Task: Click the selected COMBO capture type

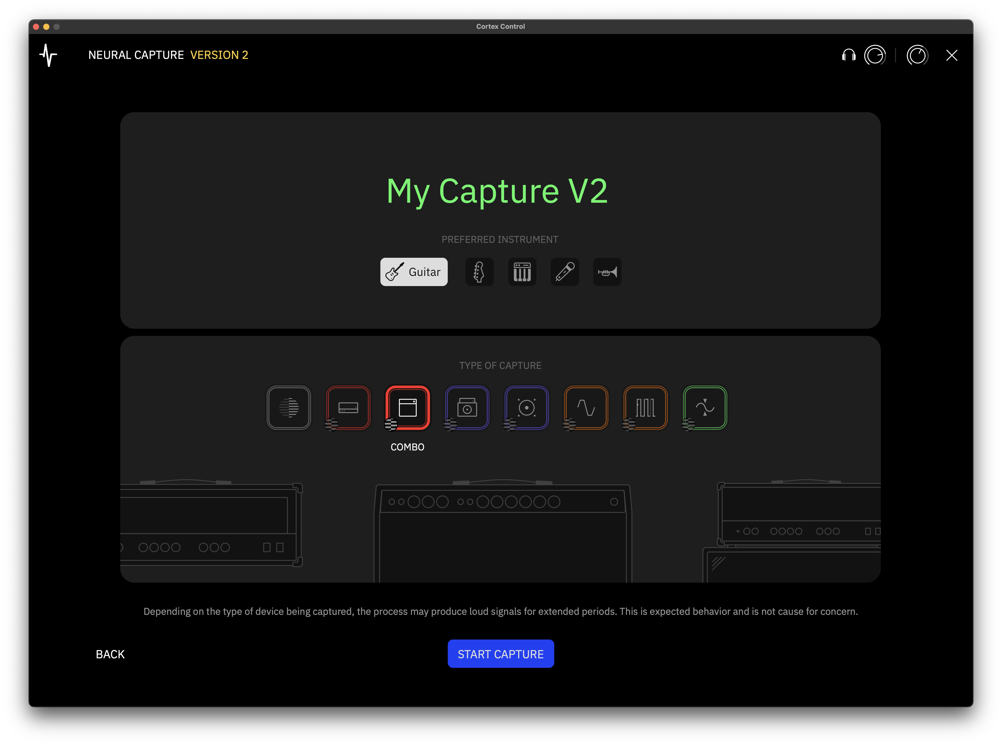Action: 408,408
